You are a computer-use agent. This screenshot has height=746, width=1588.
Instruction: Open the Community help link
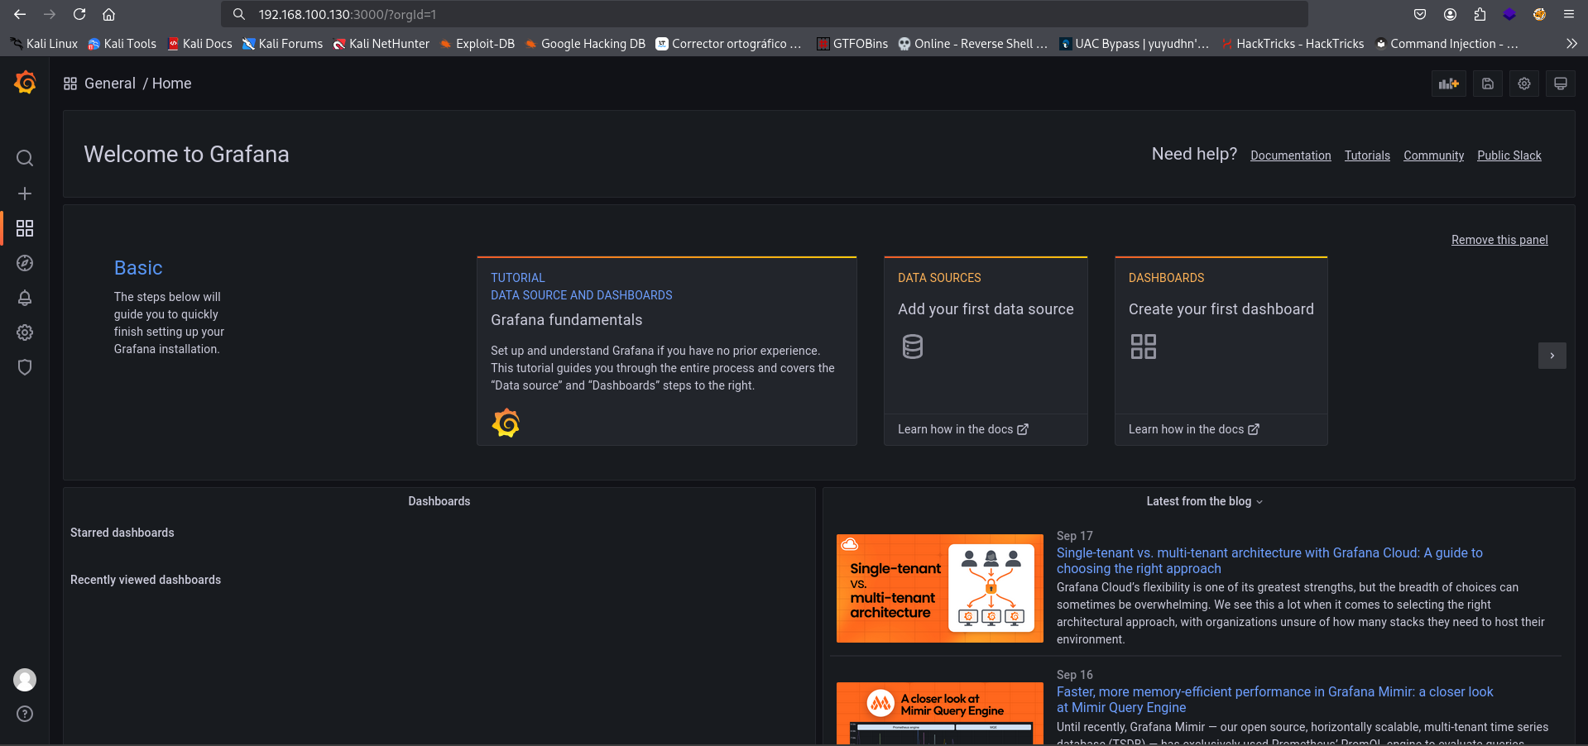click(1433, 155)
